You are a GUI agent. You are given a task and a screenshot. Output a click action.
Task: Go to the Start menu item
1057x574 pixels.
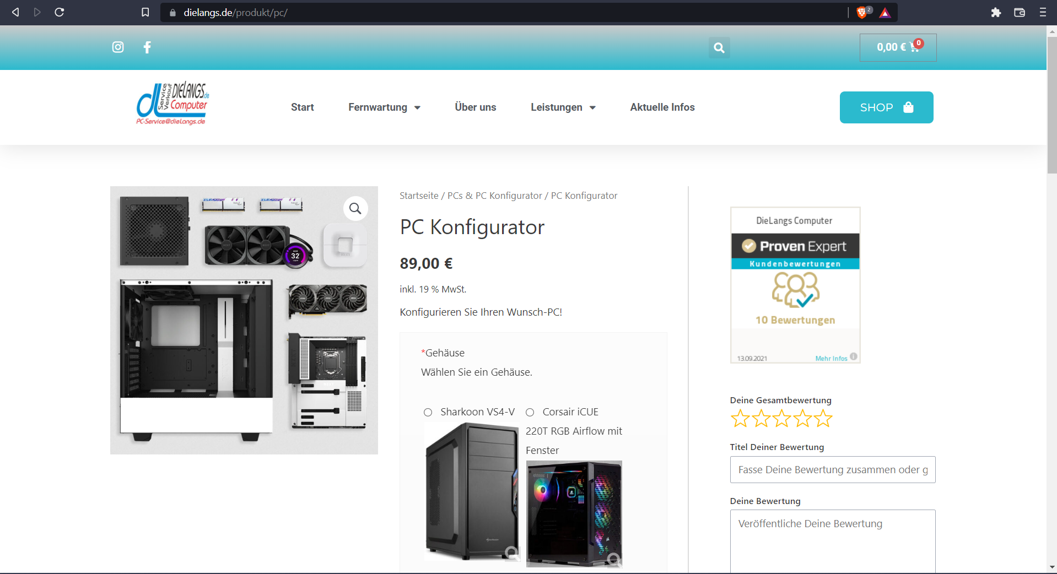[x=302, y=107]
